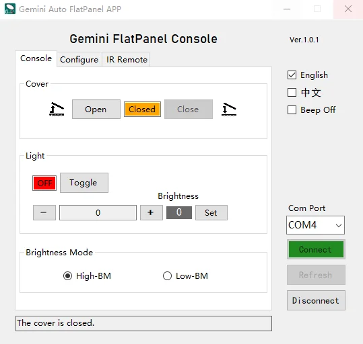Click the Gemini FlatPanel Console heading
The image size is (363, 344).
point(143,39)
